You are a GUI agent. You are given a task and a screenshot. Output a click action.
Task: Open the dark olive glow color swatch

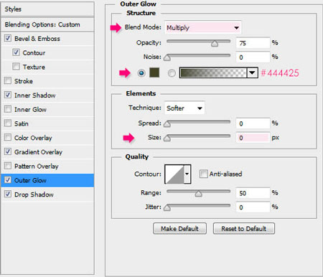[x=154, y=72]
